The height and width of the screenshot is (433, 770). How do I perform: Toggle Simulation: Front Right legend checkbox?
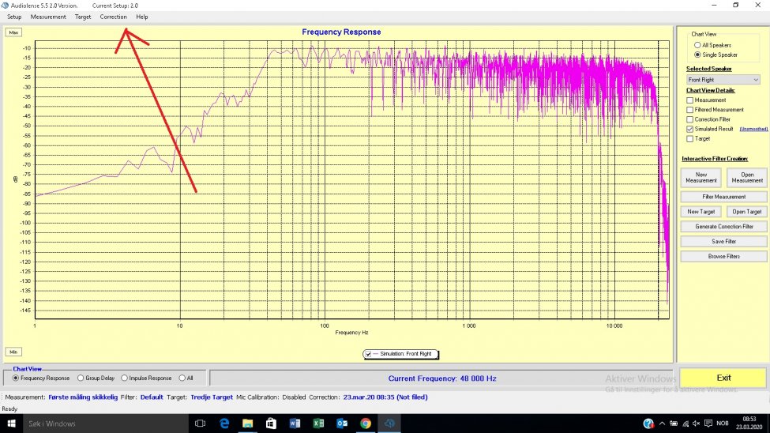tap(368, 354)
